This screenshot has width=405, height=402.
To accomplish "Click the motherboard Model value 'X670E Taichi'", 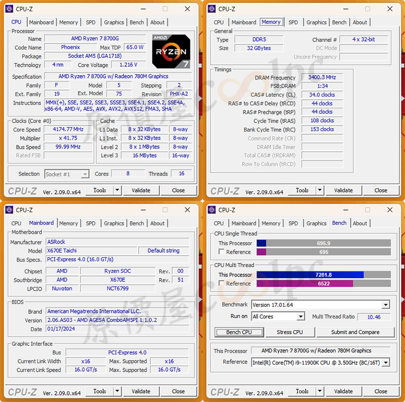I will [92, 251].
